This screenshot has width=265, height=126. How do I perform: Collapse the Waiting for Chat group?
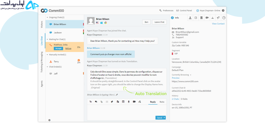(47, 39)
